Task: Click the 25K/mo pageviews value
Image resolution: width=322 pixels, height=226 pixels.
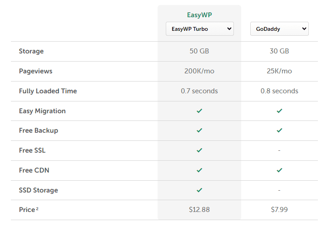Action: pyautogui.click(x=279, y=71)
